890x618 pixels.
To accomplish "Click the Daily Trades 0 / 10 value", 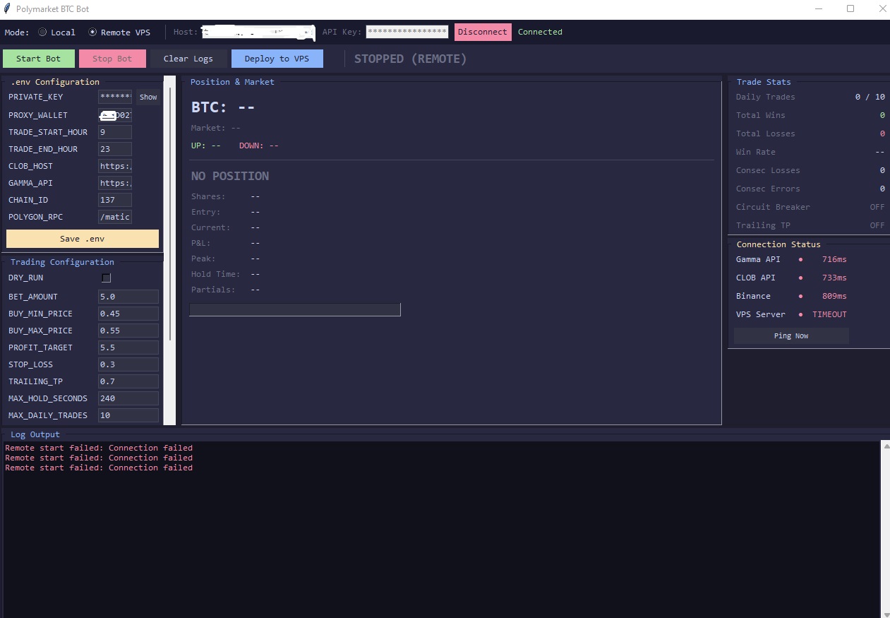I will pos(870,97).
